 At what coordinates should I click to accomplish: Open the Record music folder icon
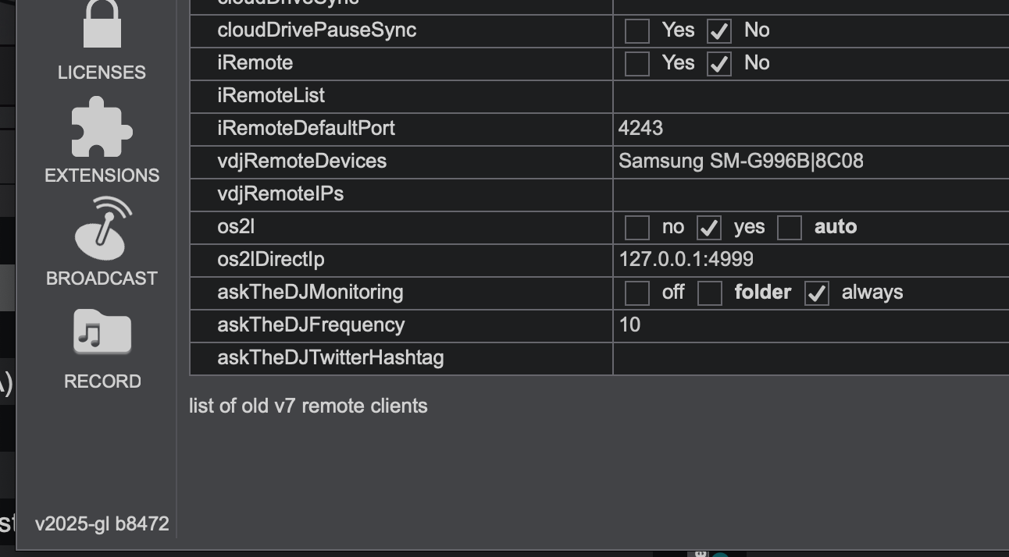[102, 332]
